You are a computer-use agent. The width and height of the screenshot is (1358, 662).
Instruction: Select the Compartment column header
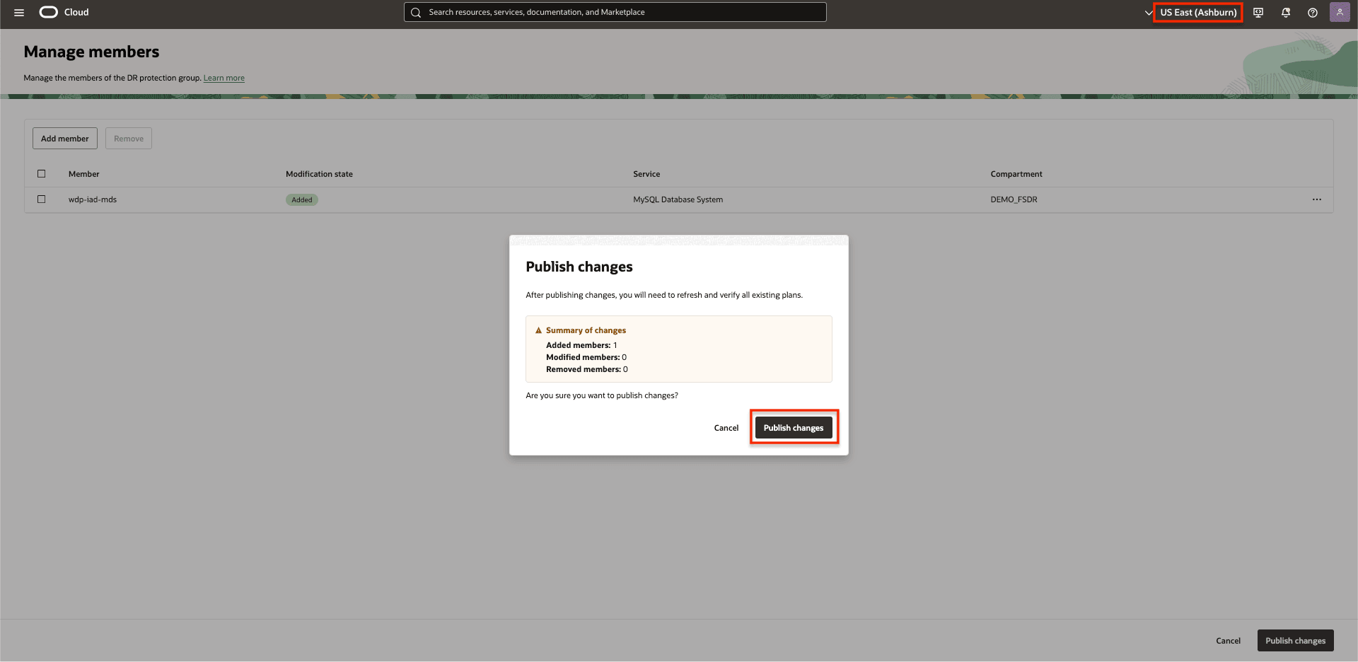tap(1016, 173)
